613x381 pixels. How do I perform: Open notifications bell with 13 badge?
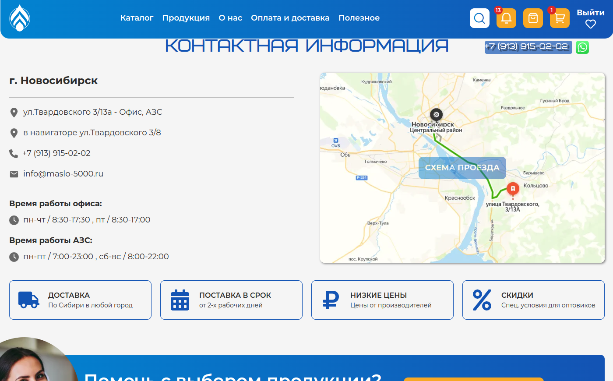(506, 18)
